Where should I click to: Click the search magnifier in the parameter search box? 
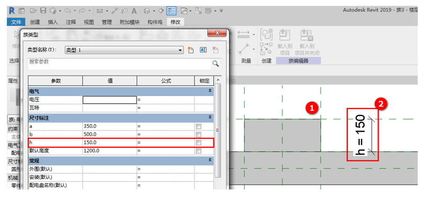pyautogui.click(x=215, y=64)
